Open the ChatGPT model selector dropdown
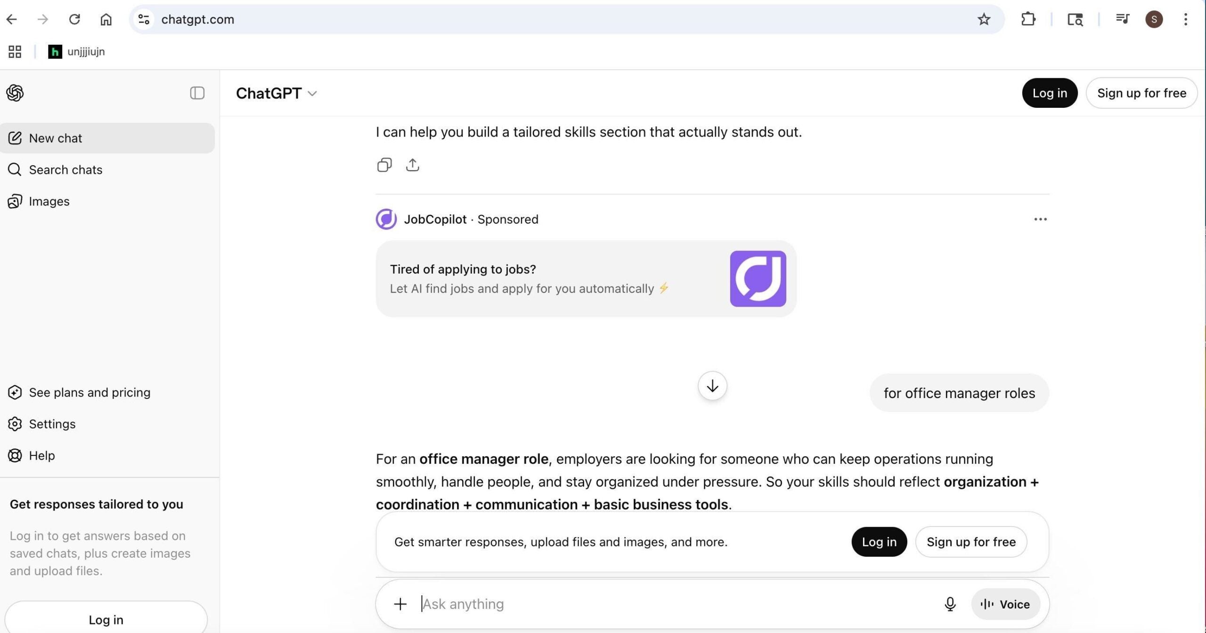 click(x=277, y=93)
